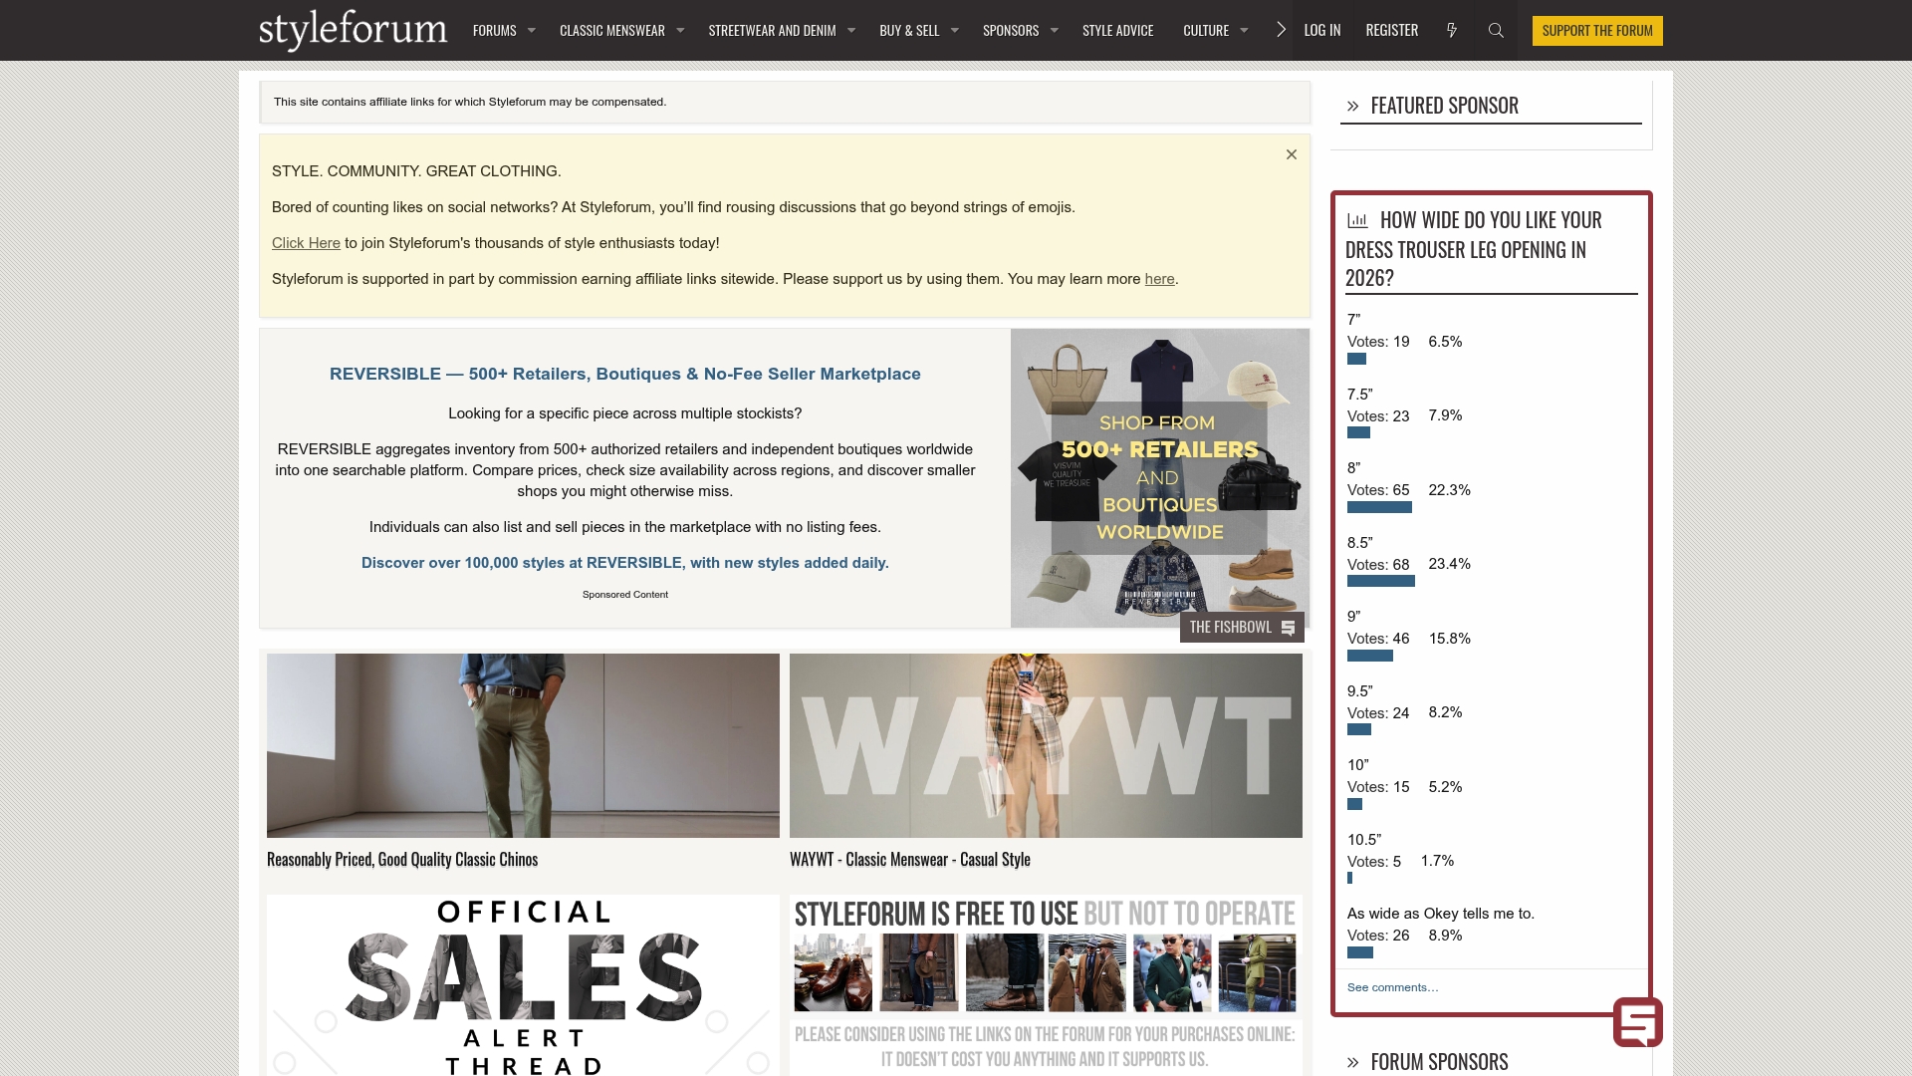Open the What's New lightning bolt icon
Viewport: 1912px width, 1076px height.
coord(1452,30)
